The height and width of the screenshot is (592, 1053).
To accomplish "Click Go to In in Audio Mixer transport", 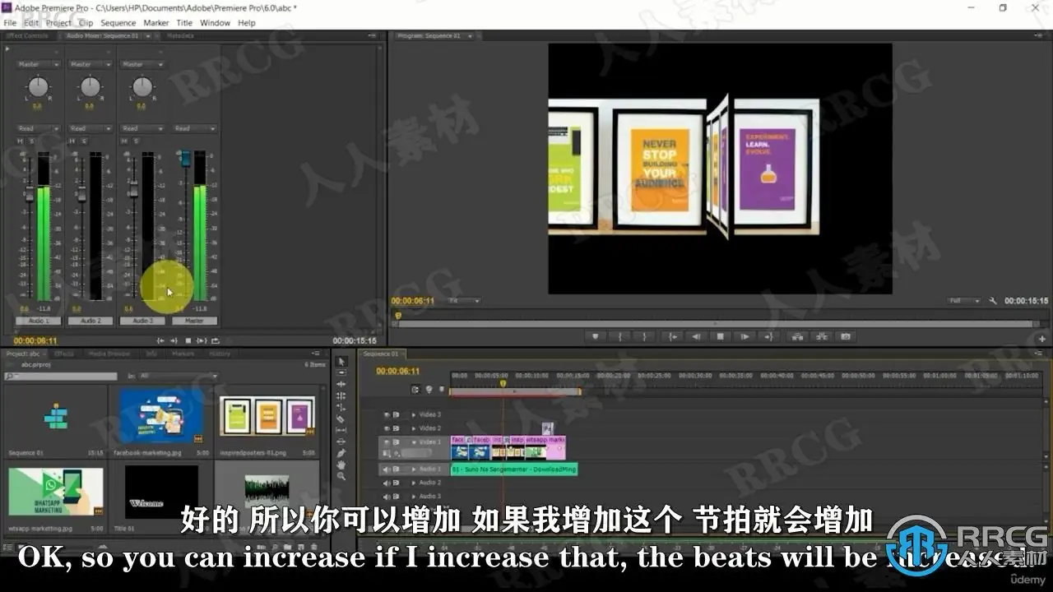I will pyautogui.click(x=160, y=340).
